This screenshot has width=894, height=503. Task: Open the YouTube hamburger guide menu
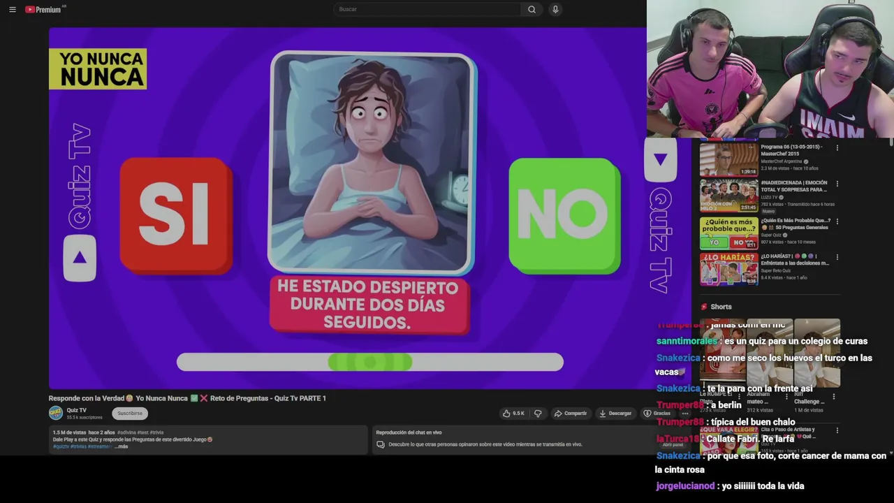click(13, 9)
